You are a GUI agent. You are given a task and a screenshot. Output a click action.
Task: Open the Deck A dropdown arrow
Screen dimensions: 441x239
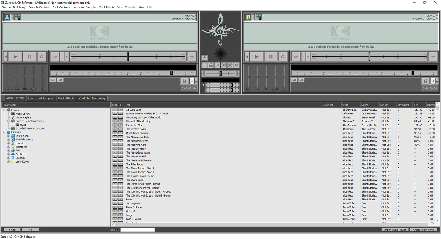pyautogui.click(x=12, y=17)
